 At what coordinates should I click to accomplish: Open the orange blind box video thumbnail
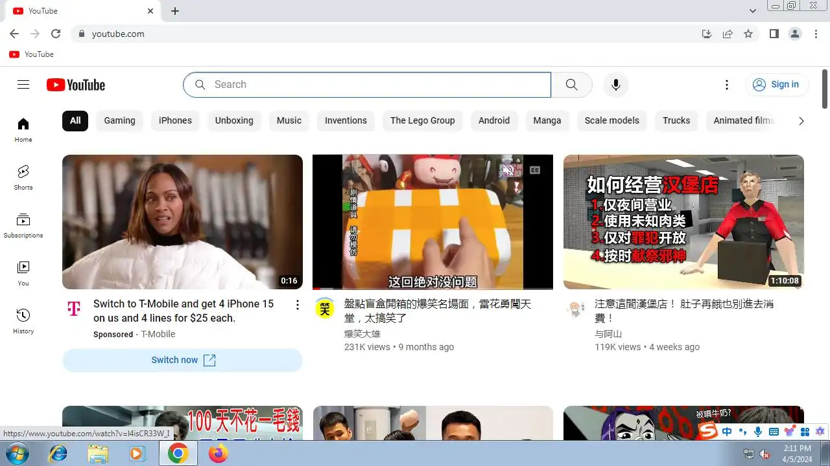click(433, 222)
